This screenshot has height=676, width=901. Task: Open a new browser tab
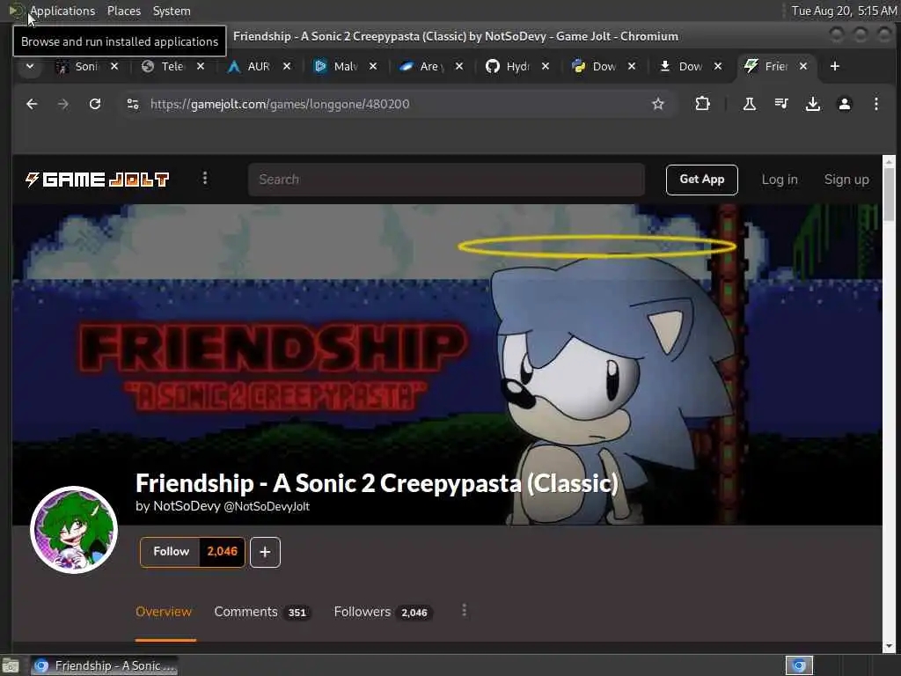click(835, 66)
